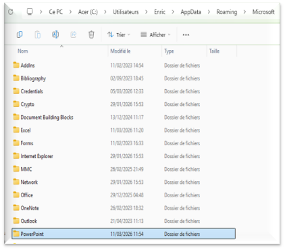Screen dimensions: 285x250
Task: Sort by the Taille column header
Action: [x=214, y=51]
